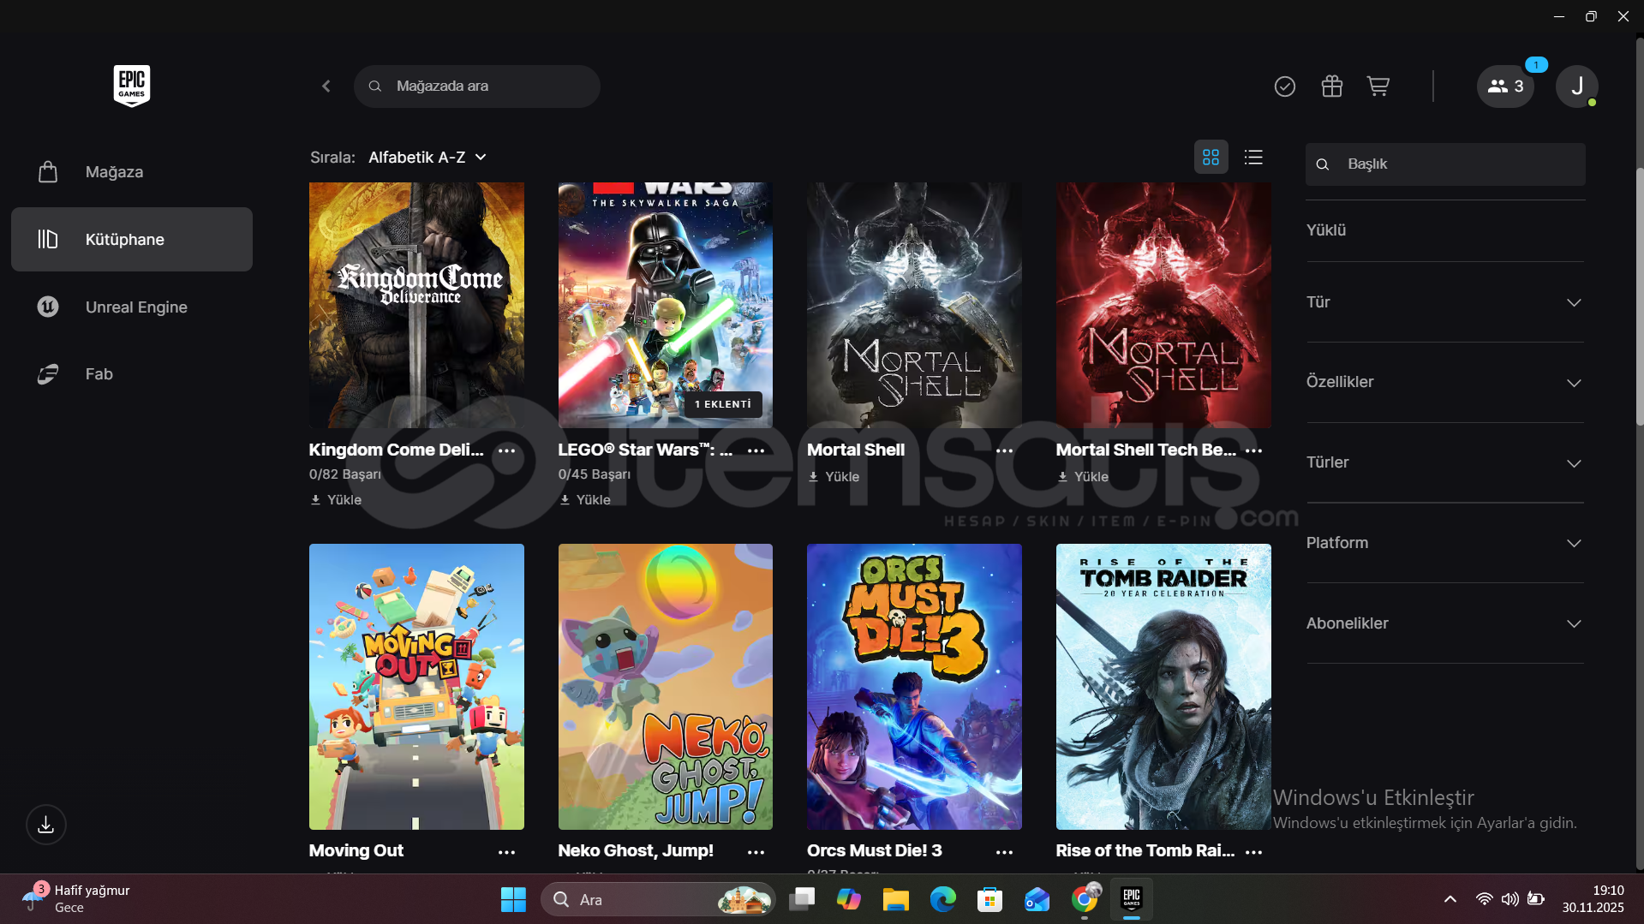Switch to grid view
The width and height of the screenshot is (1644, 924).
click(x=1211, y=158)
